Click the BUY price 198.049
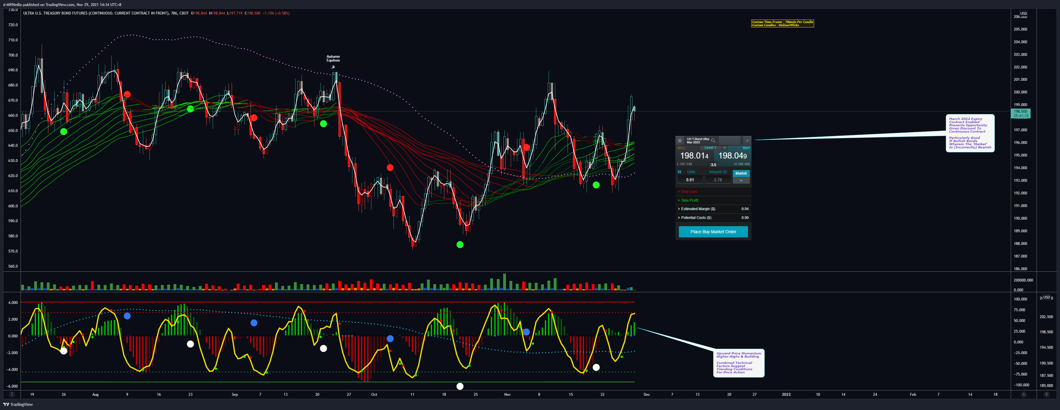Image resolution: width=1060 pixels, height=410 pixels. point(733,156)
